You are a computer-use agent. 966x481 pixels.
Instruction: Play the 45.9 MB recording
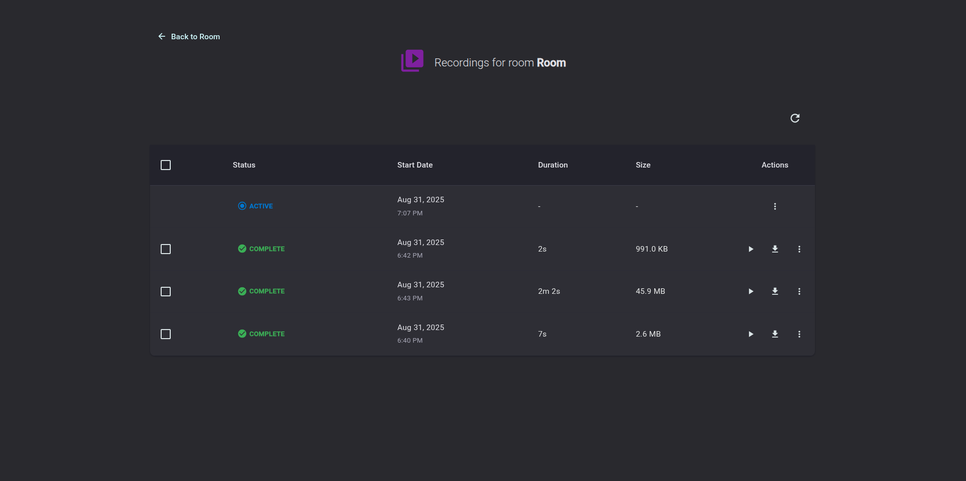pyautogui.click(x=750, y=291)
